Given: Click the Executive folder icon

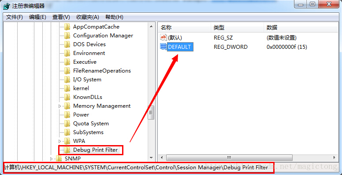Looking at the screenshot, I should point(67,62).
